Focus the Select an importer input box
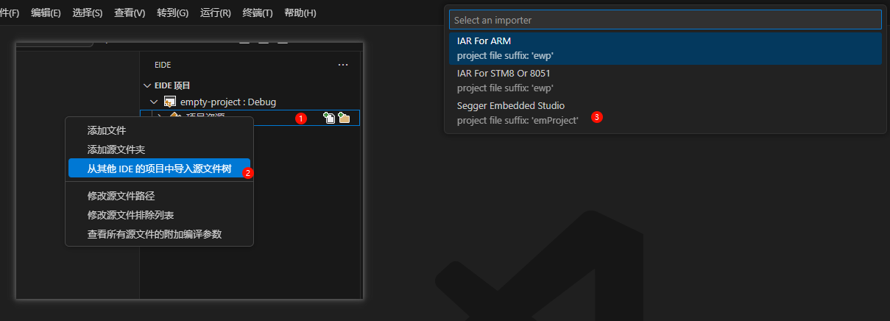890x321 pixels. tap(665, 20)
